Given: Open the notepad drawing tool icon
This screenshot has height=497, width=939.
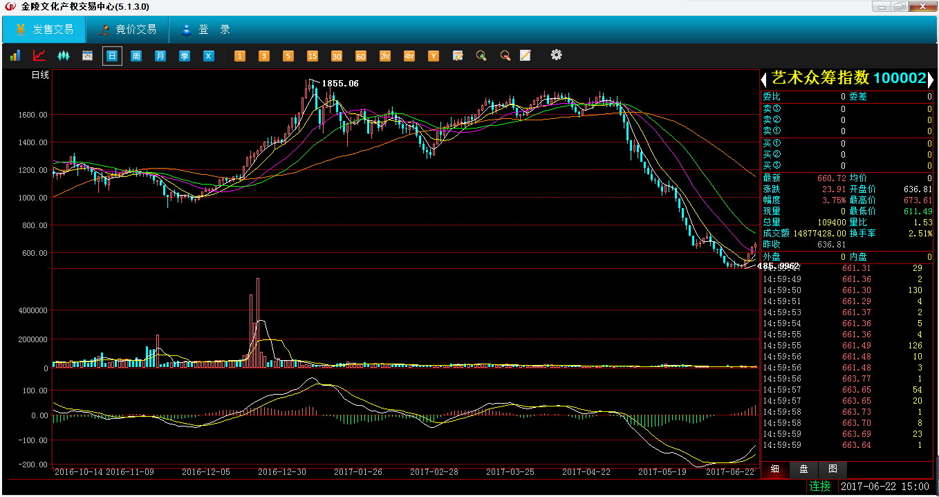Looking at the screenshot, I should coord(526,55).
